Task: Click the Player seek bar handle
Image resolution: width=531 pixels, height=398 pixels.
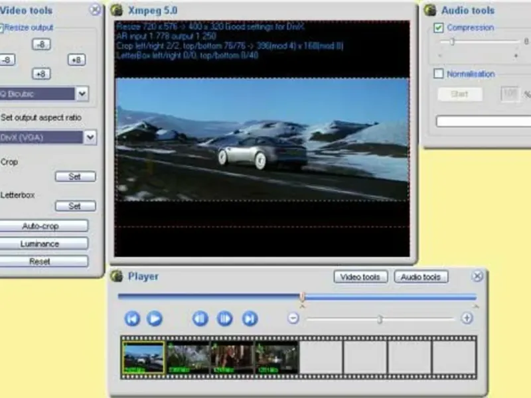Action: (302, 297)
